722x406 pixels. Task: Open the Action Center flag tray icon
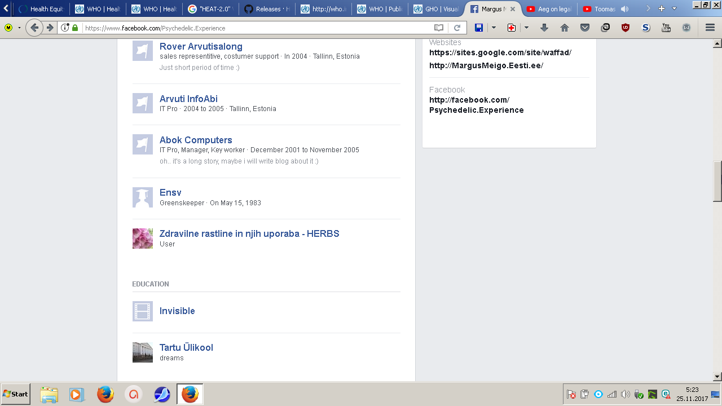pyautogui.click(x=571, y=394)
